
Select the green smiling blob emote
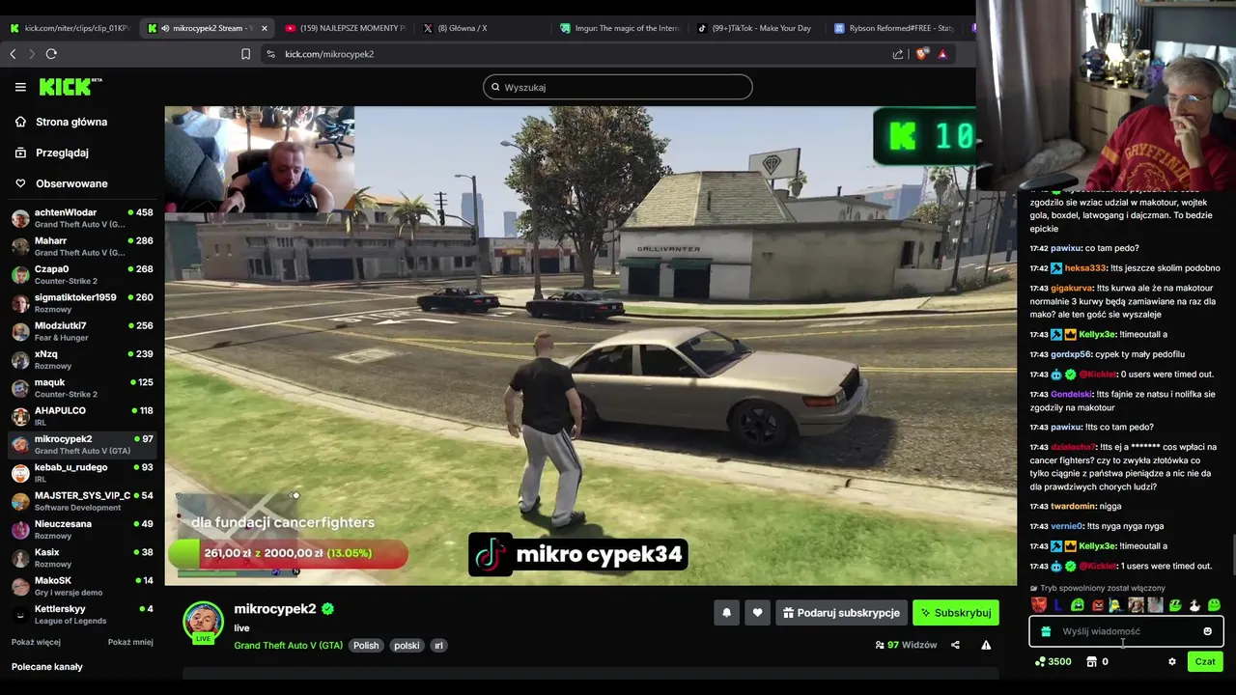point(1214,605)
